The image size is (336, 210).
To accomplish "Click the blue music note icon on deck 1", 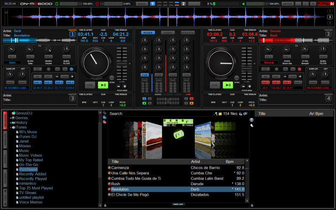I will pyautogui.click(x=71, y=69).
